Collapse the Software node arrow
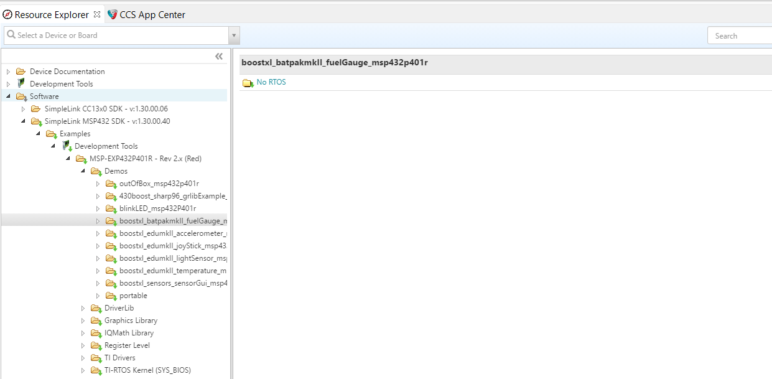 pos(8,96)
